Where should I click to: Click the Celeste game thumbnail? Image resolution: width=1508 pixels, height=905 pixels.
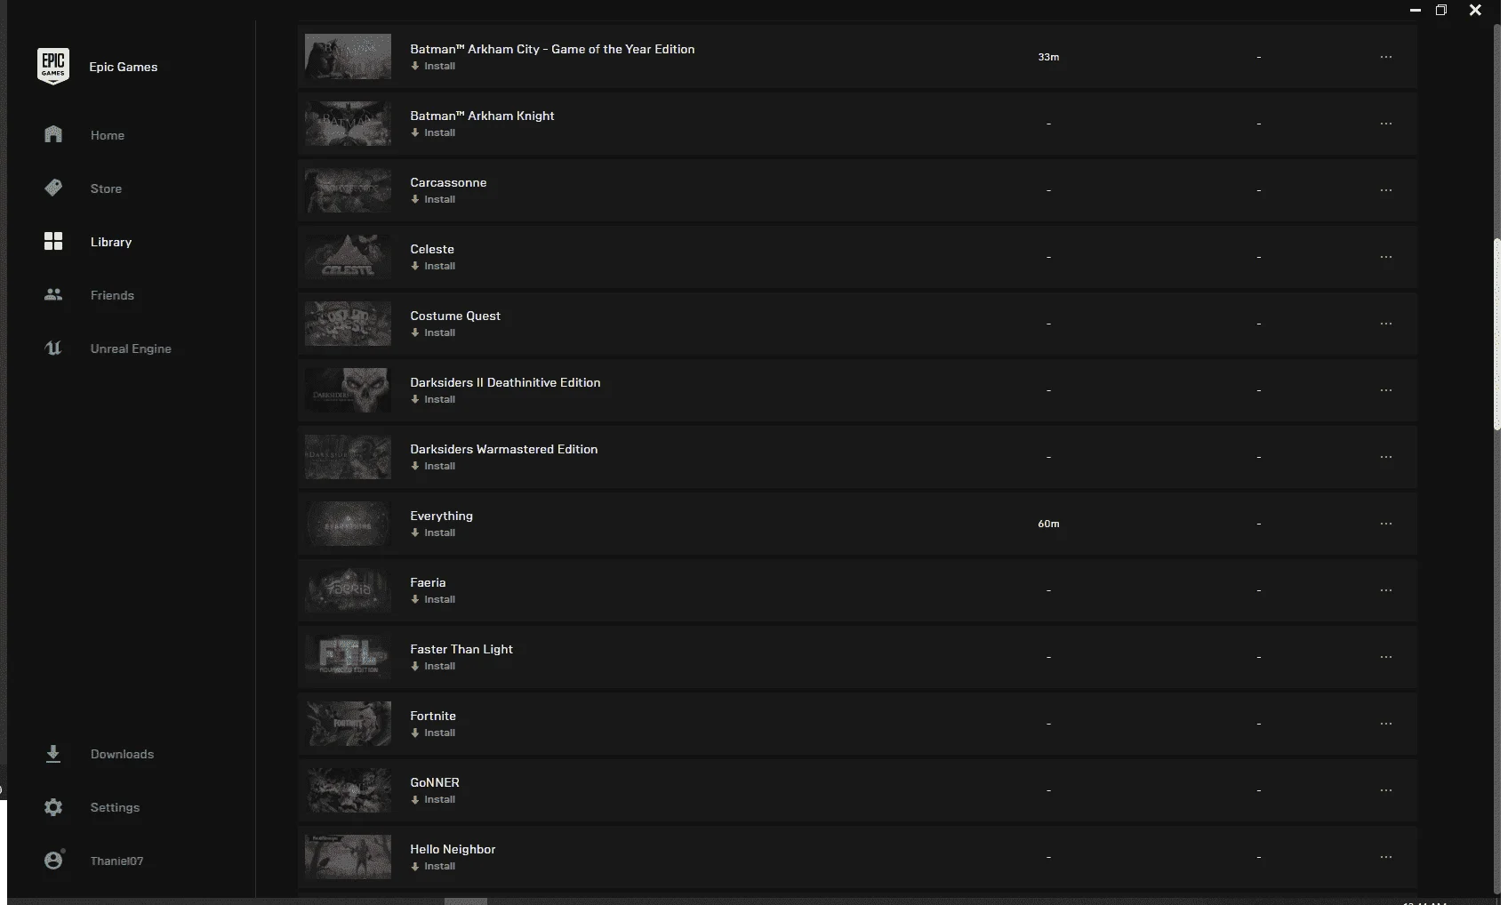click(348, 257)
